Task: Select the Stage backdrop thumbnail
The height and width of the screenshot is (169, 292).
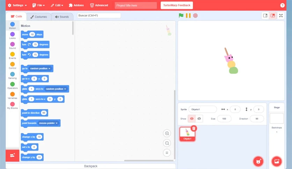Action: click(x=277, y=118)
